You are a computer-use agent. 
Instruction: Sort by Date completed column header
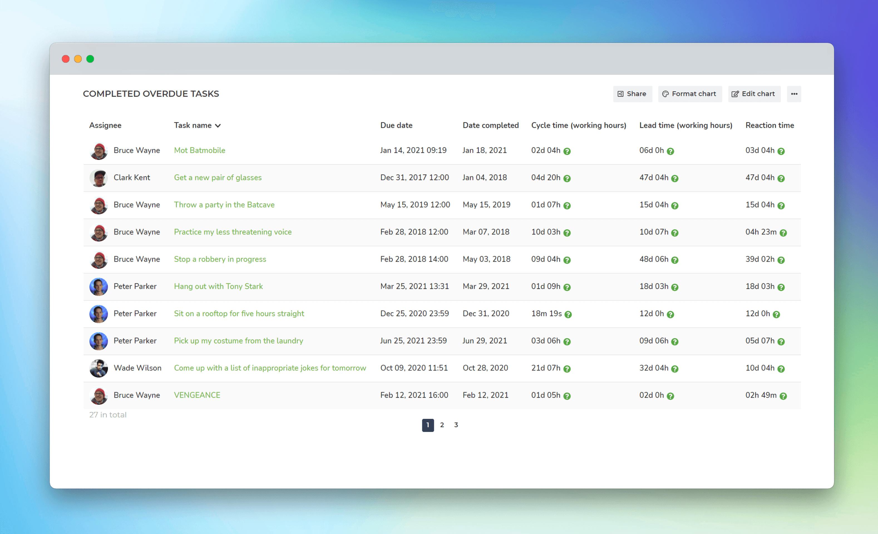[490, 125]
